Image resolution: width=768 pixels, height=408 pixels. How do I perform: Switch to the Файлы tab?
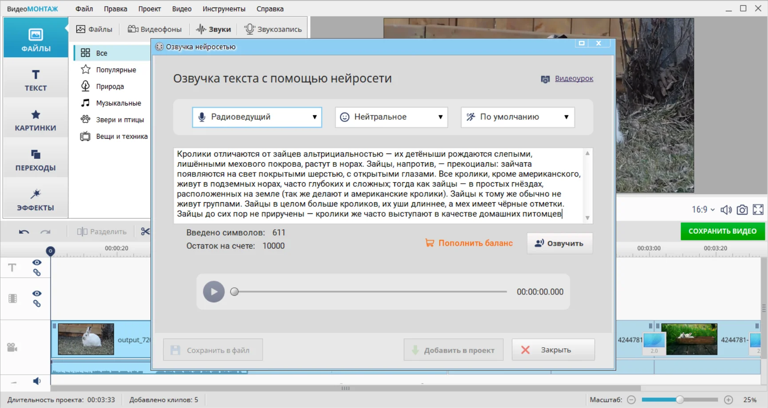pyautogui.click(x=94, y=29)
